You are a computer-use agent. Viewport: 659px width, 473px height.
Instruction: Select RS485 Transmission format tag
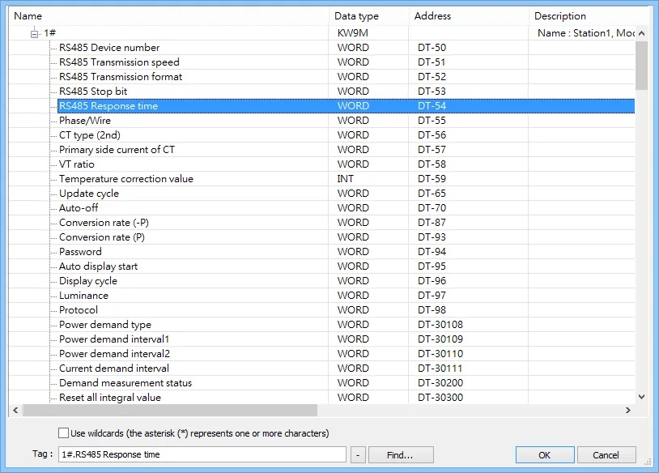coord(121,76)
